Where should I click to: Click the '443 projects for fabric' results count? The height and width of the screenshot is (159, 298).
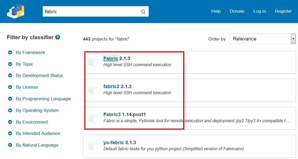point(106,39)
